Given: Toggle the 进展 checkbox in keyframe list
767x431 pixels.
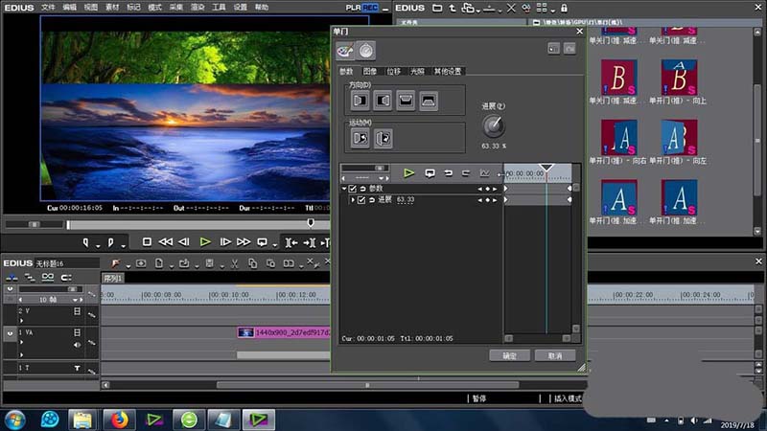Looking at the screenshot, I should [361, 199].
